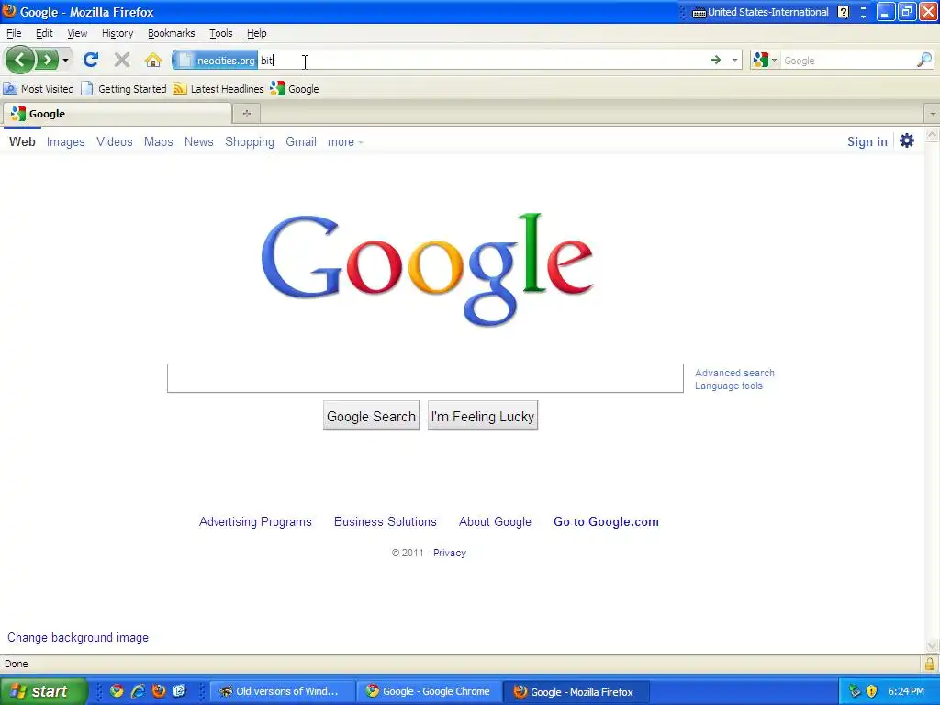Select the Google tab

[x=117, y=114]
